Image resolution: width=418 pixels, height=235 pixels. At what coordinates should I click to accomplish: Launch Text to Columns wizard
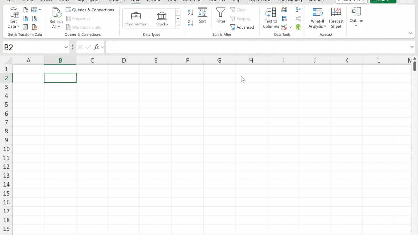tap(271, 18)
